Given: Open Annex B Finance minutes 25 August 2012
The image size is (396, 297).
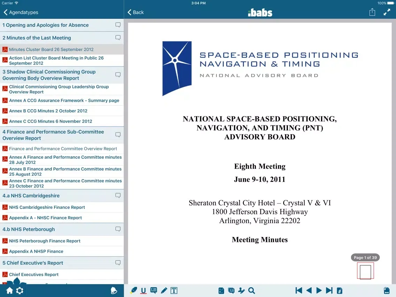Looking at the screenshot, I should tap(62, 172).
